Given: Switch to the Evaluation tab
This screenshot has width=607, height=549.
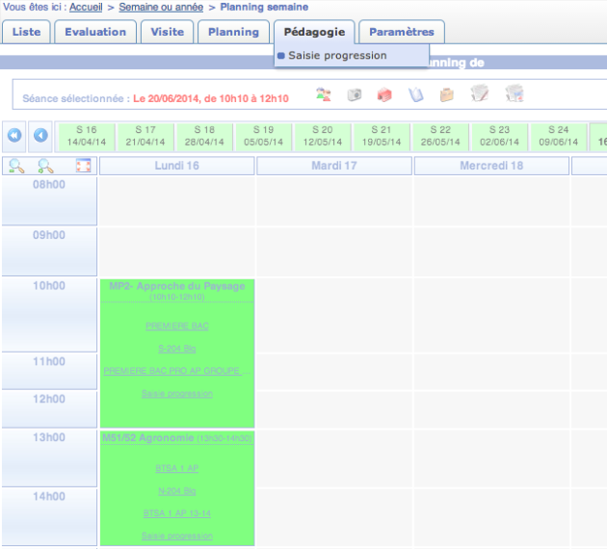Looking at the screenshot, I should coord(95,32).
